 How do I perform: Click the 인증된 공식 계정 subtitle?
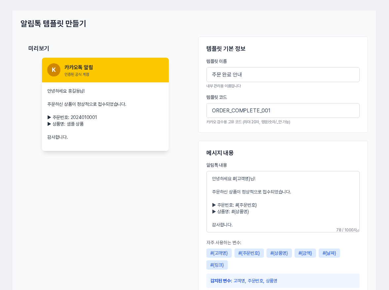point(77,74)
